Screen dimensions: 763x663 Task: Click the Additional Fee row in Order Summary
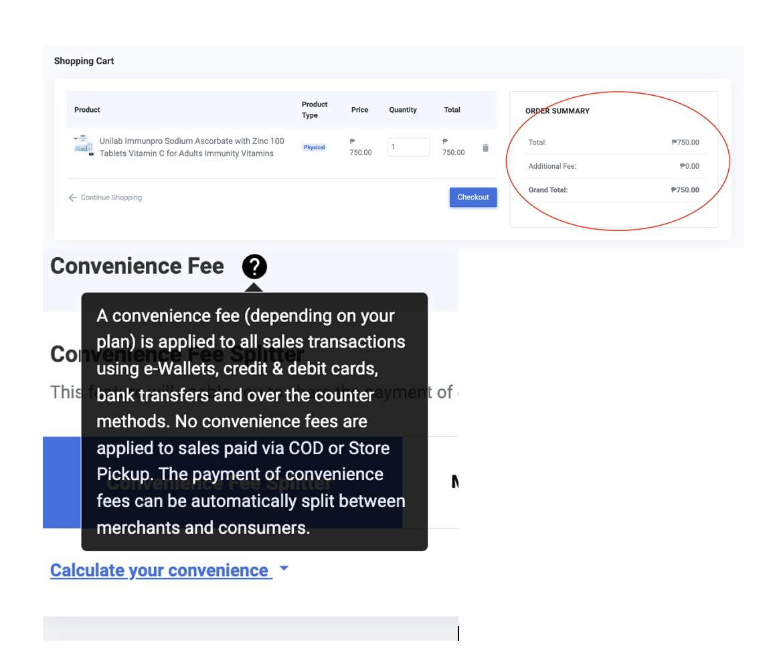[613, 166]
